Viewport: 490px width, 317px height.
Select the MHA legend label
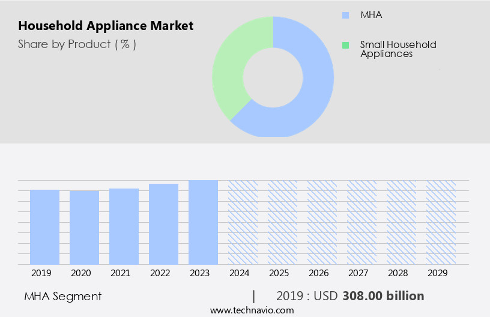[x=371, y=15]
